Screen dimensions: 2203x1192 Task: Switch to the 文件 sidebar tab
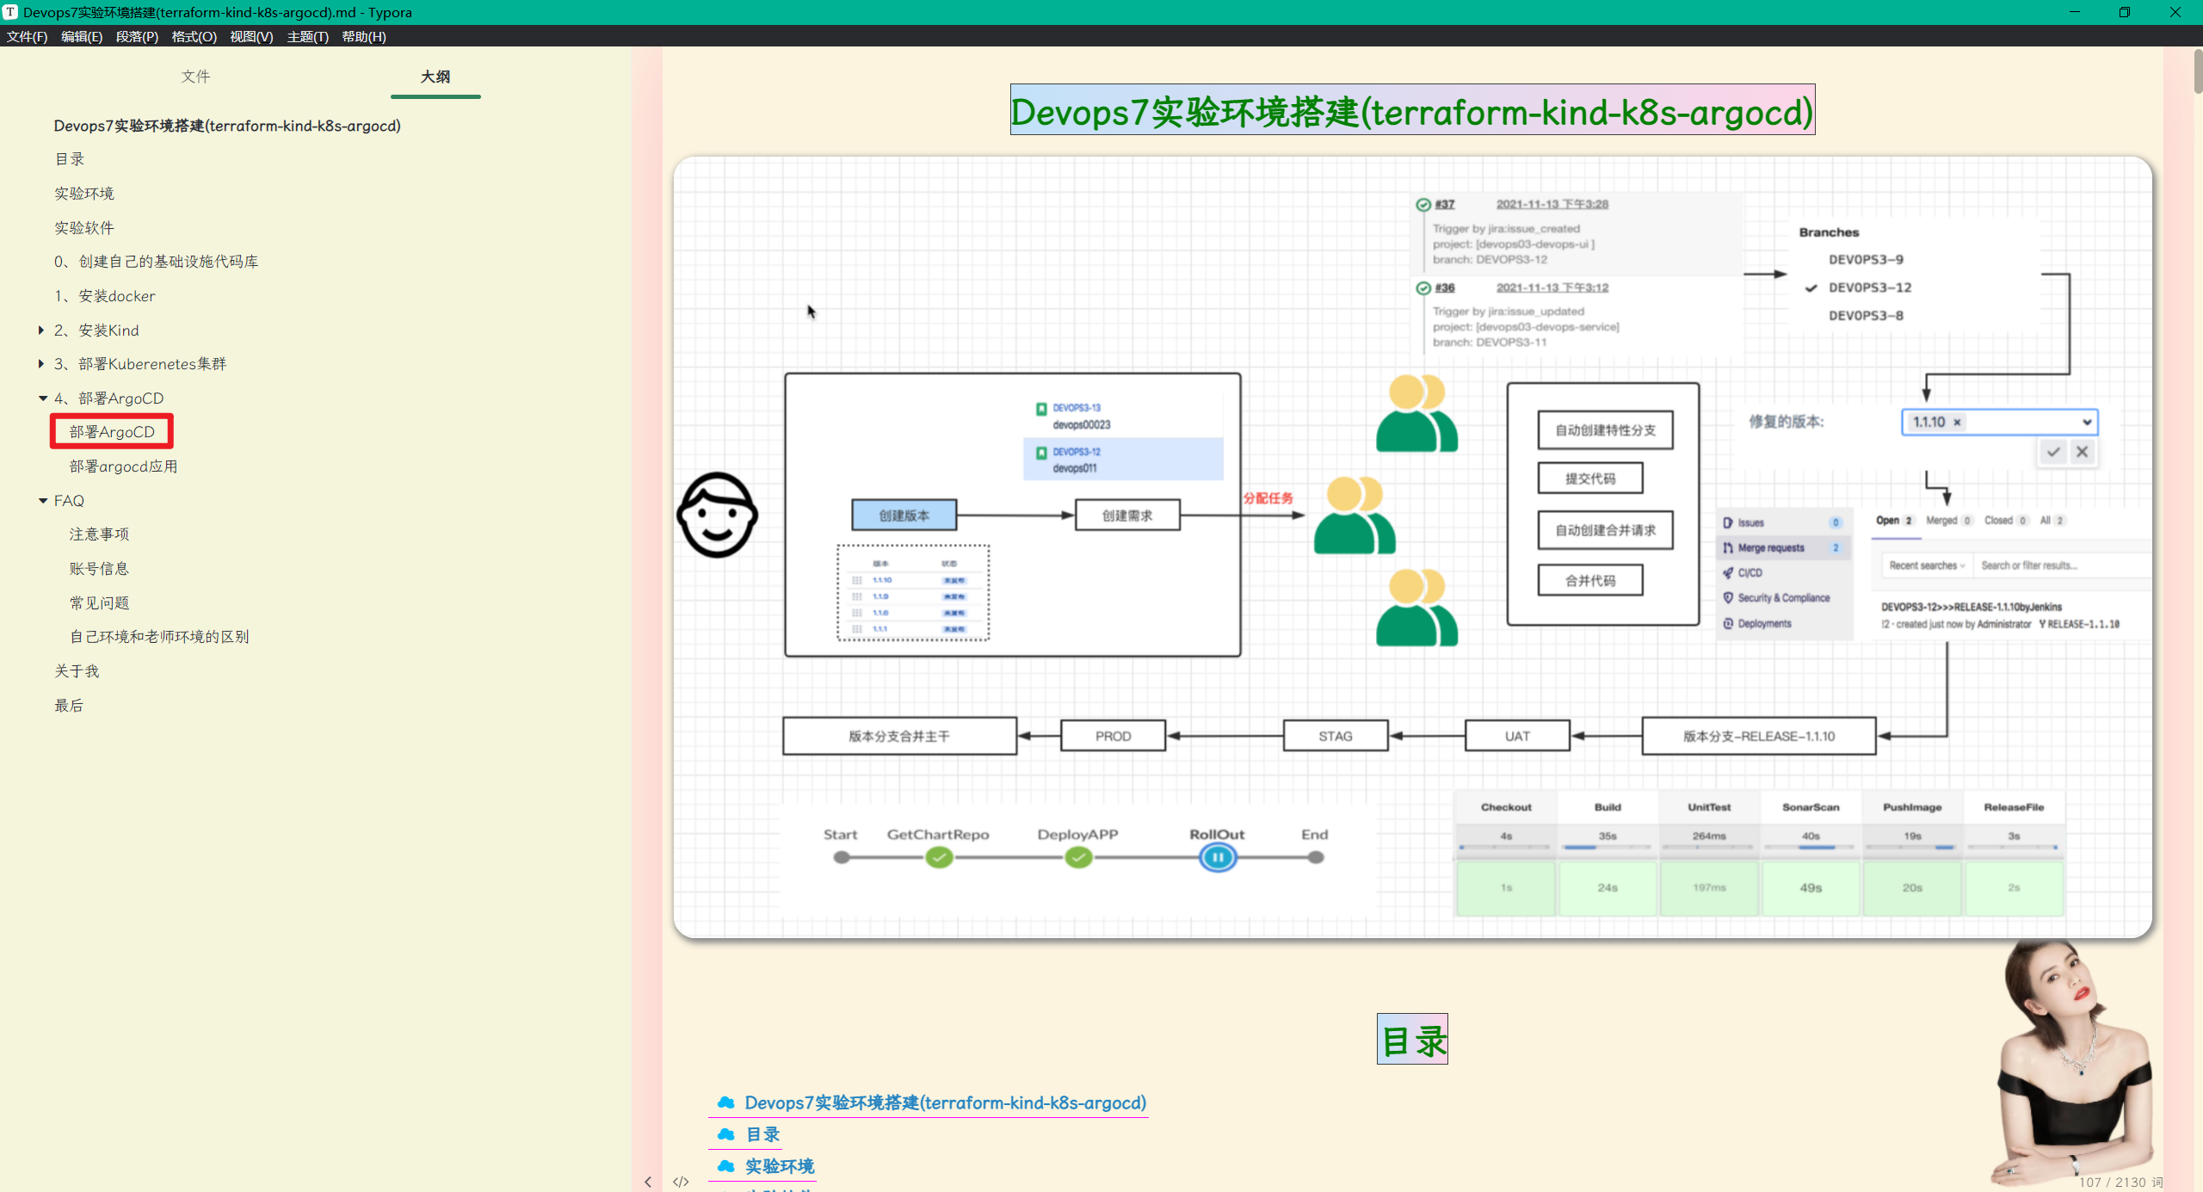click(195, 76)
